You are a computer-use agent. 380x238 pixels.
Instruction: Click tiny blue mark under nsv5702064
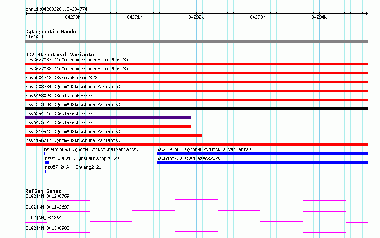[x=46, y=171]
